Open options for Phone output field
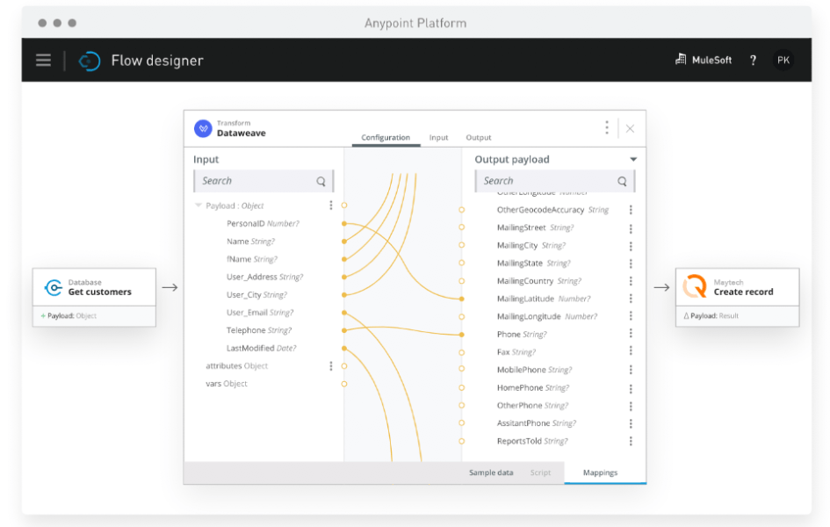The image size is (830, 527). [x=631, y=334]
